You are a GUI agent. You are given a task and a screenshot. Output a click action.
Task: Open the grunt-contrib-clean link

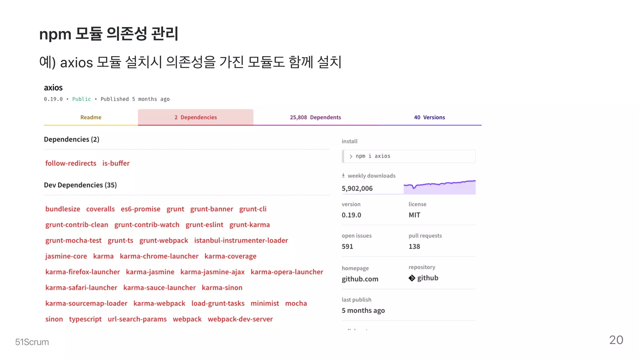[x=77, y=225]
